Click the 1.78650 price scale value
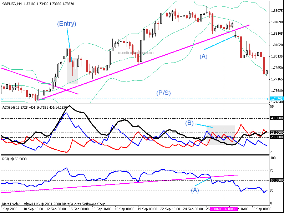 (x=277, y=68)
